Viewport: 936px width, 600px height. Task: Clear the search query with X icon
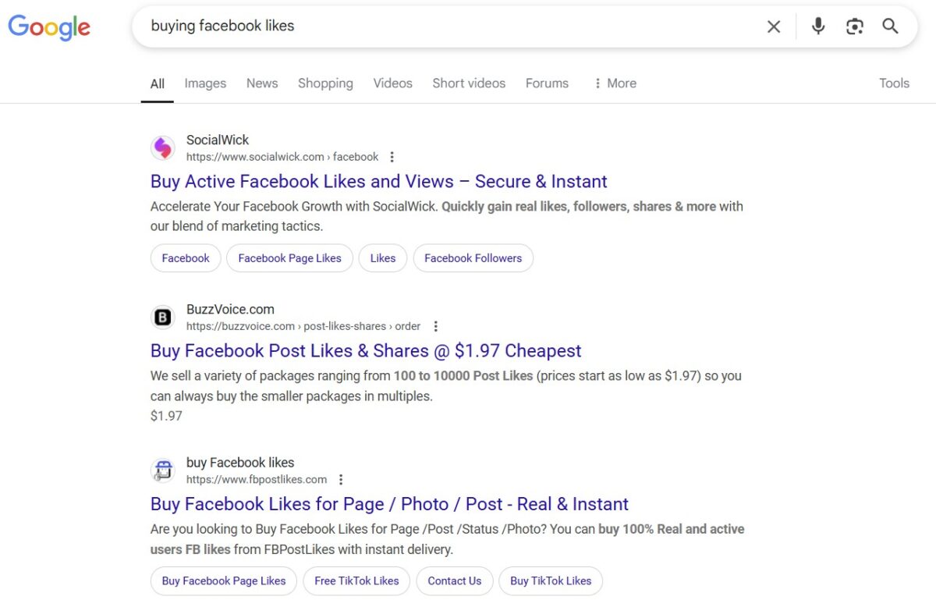pyautogui.click(x=774, y=27)
